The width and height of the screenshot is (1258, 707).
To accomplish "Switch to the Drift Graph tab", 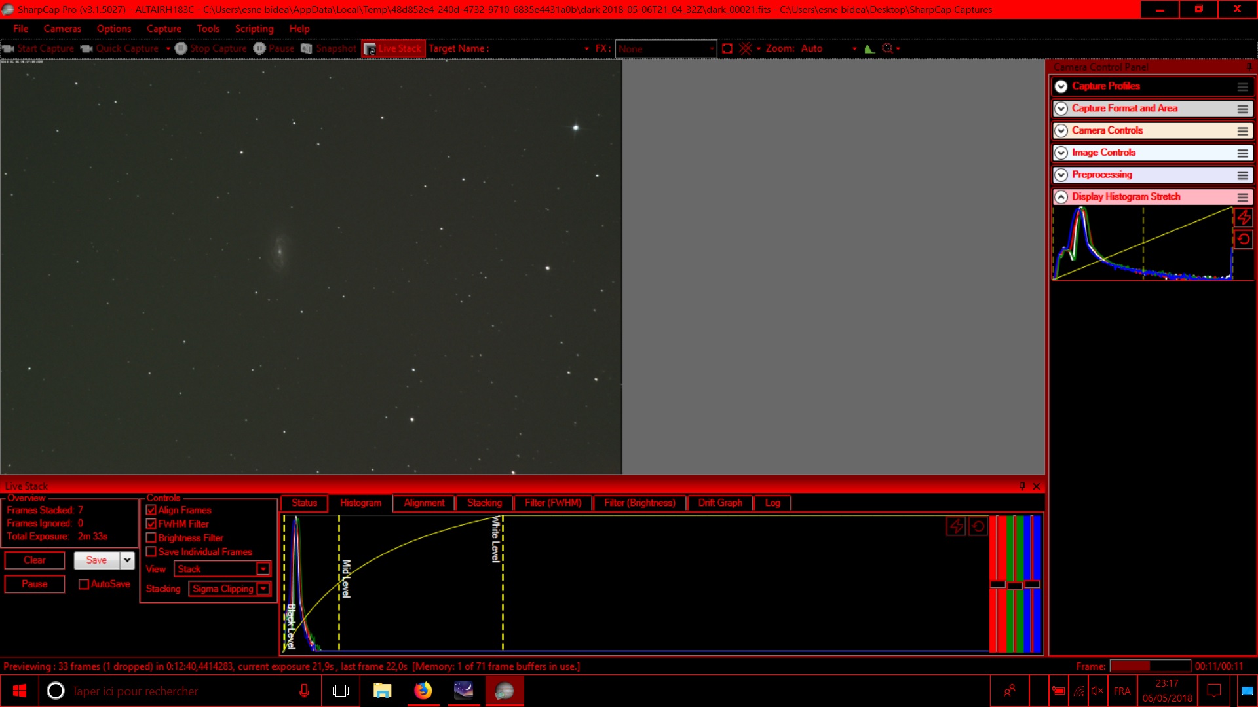I will tap(720, 503).
